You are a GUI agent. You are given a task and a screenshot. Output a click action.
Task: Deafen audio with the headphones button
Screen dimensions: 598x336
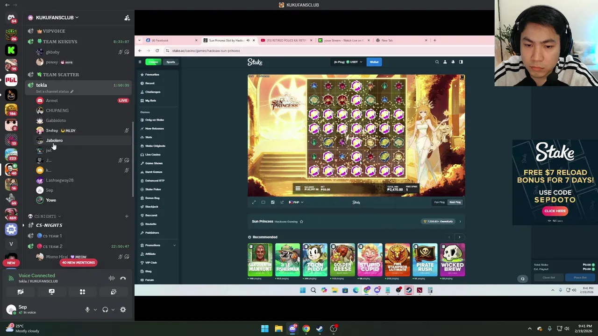tap(105, 309)
